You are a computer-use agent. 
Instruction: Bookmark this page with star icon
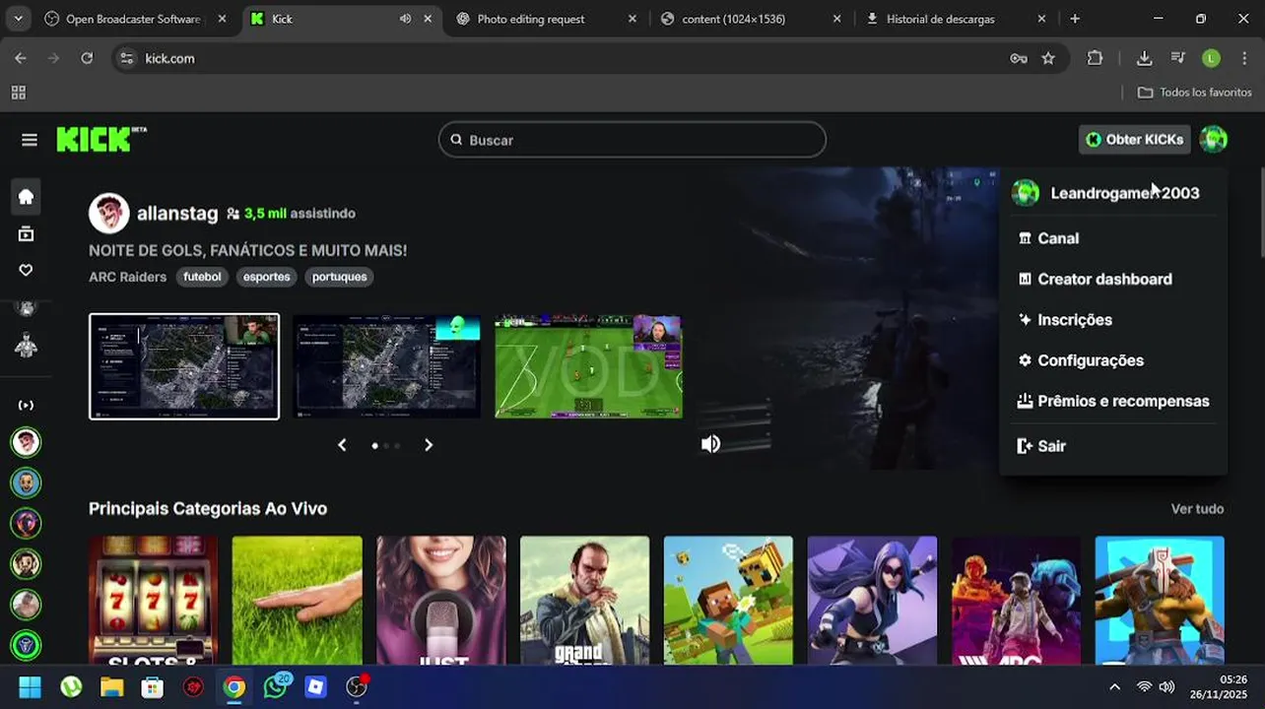pyautogui.click(x=1048, y=58)
